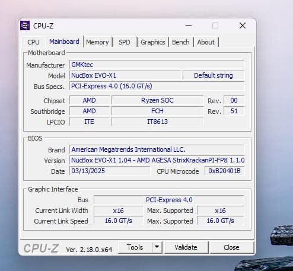Screen dimensions: 293x271
Task: Select the Current Link Width x16 value
Action: 118,211
